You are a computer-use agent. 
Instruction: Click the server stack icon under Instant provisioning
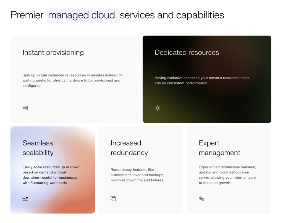pyautogui.click(x=25, y=108)
